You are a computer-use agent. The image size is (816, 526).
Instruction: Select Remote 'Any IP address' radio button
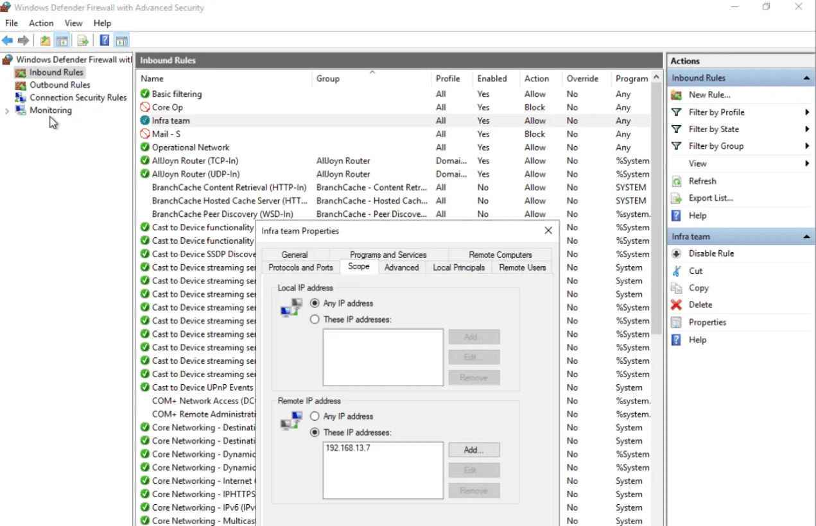(x=315, y=416)
